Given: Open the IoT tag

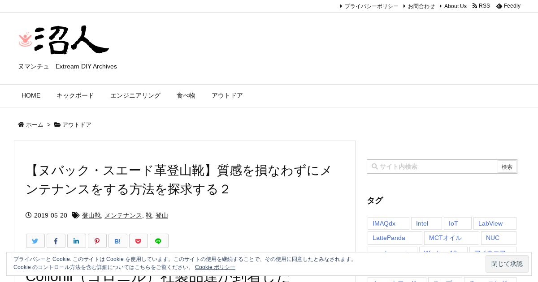Looking at the screenshot, I should [458, 223].
